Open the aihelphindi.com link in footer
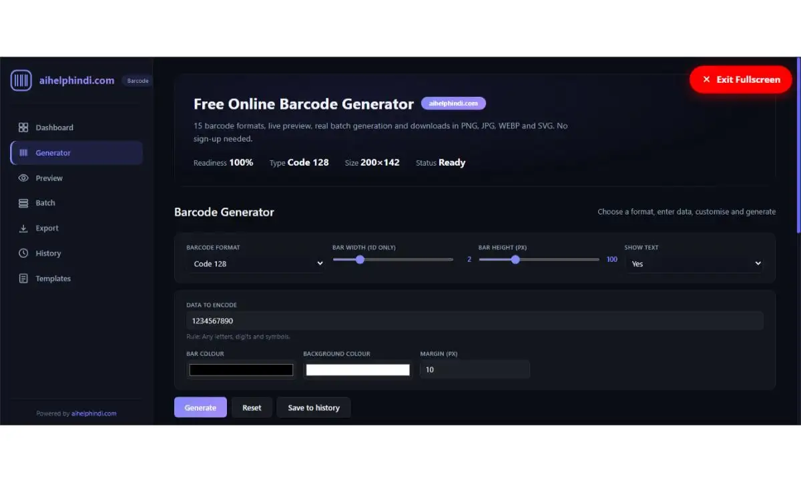The image size is (801, 481). [x=94, y=414]
